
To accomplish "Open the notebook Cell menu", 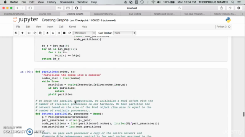I will 61,27.
